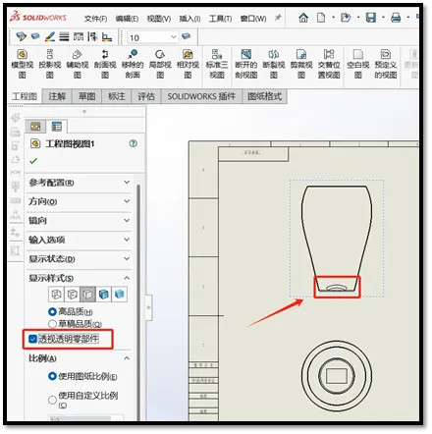
Task: Choose the 相对视图 (Relative View) tool
Action: click(x=188, y=64)
